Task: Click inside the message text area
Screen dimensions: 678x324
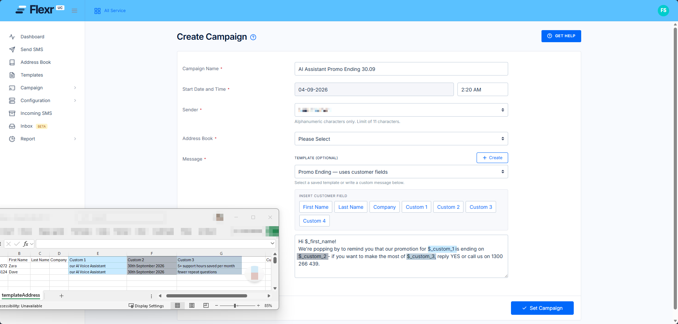Action: [x=401, y=256]
